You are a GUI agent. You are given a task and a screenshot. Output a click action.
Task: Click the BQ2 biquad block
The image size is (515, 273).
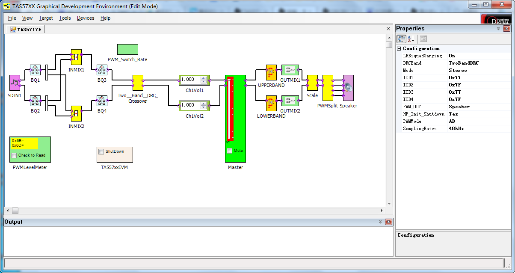(x=35, y=101)
